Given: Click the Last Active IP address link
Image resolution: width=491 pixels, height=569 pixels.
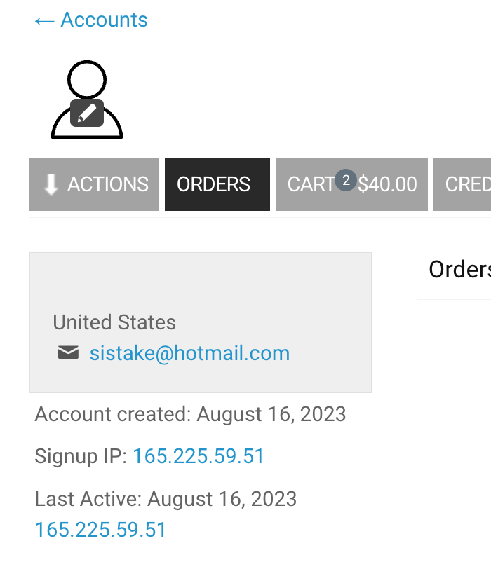Looking at the screenshot, I should 100,530.
